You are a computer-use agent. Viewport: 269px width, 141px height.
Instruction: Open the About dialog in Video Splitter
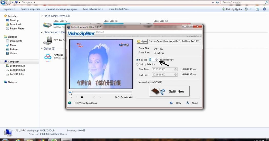coord(192,103)
